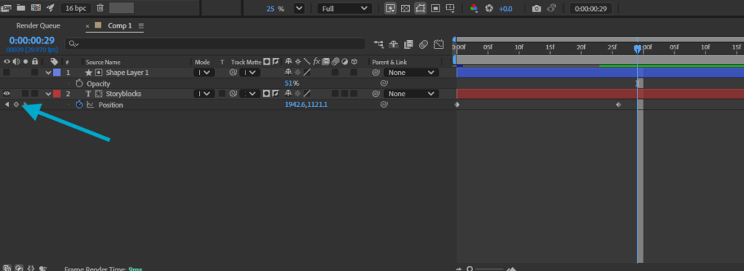Click parent pick whip for Storyblocks
This screenshot has height=271, width=744.
point(376,94)
